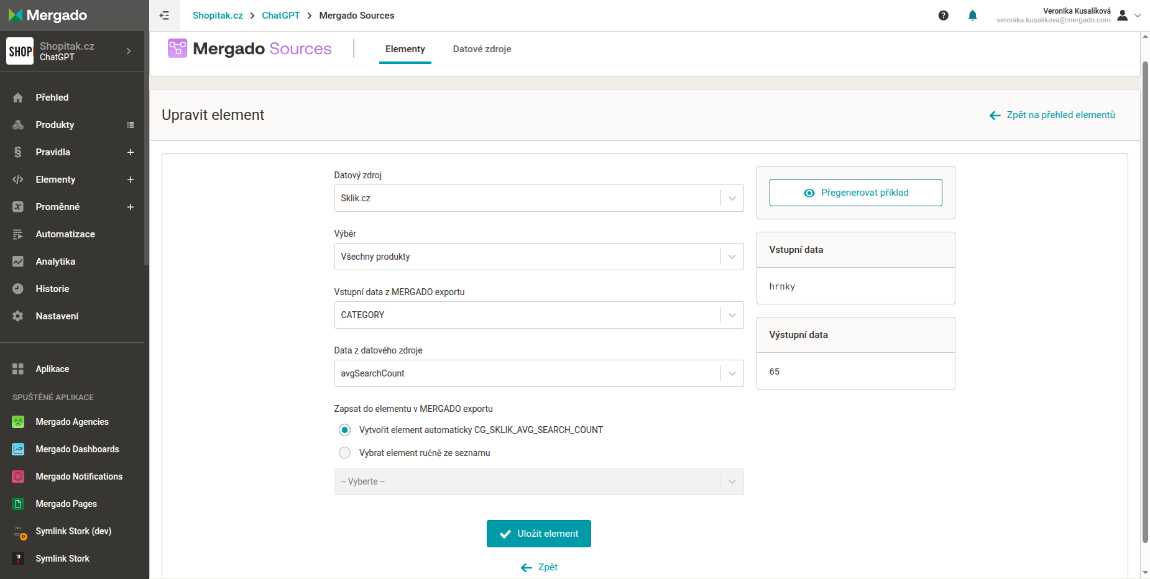Click the Automatizace icon
This screenshot has height=579, width=1150.
coord(18,234)
